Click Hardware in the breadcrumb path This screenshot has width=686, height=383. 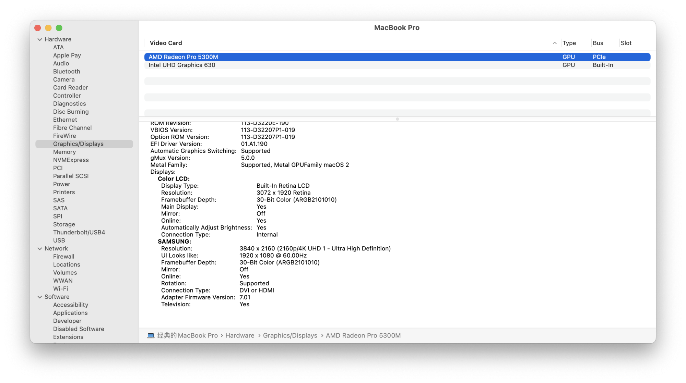pyautogui.click(x=240, y=335)
